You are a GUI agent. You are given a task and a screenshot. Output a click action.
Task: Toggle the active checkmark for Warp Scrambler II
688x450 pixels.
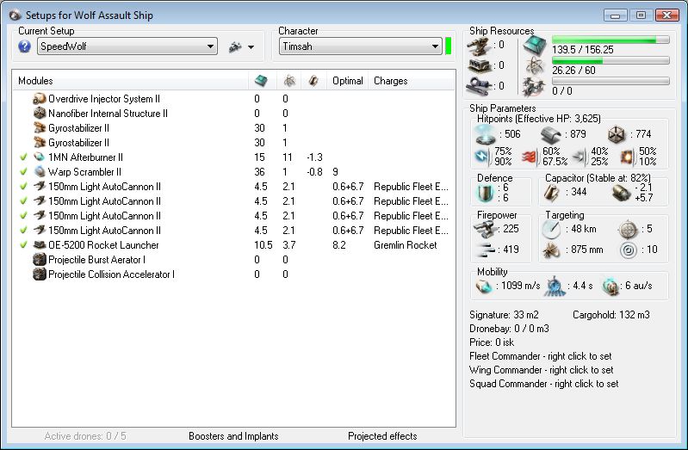tap(24, 171)
